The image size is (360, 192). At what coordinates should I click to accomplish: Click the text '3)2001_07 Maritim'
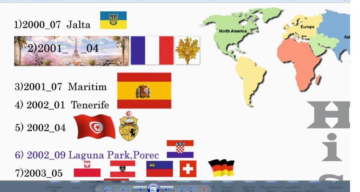coord(61,87)
